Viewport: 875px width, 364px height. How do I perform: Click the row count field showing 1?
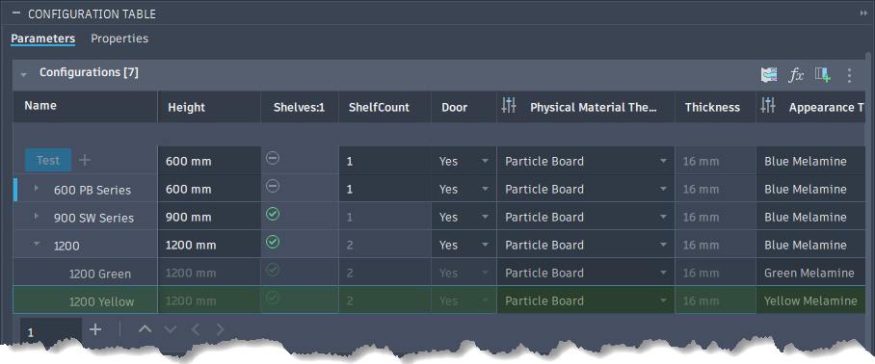pyautogui.click(x=51, y=330)
